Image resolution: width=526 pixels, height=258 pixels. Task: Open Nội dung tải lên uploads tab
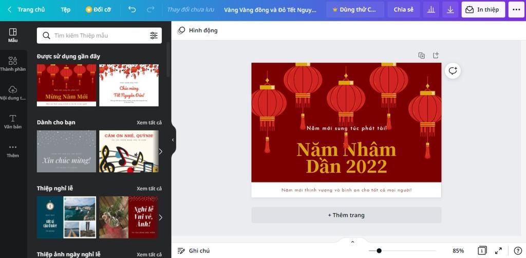[13, 93]
